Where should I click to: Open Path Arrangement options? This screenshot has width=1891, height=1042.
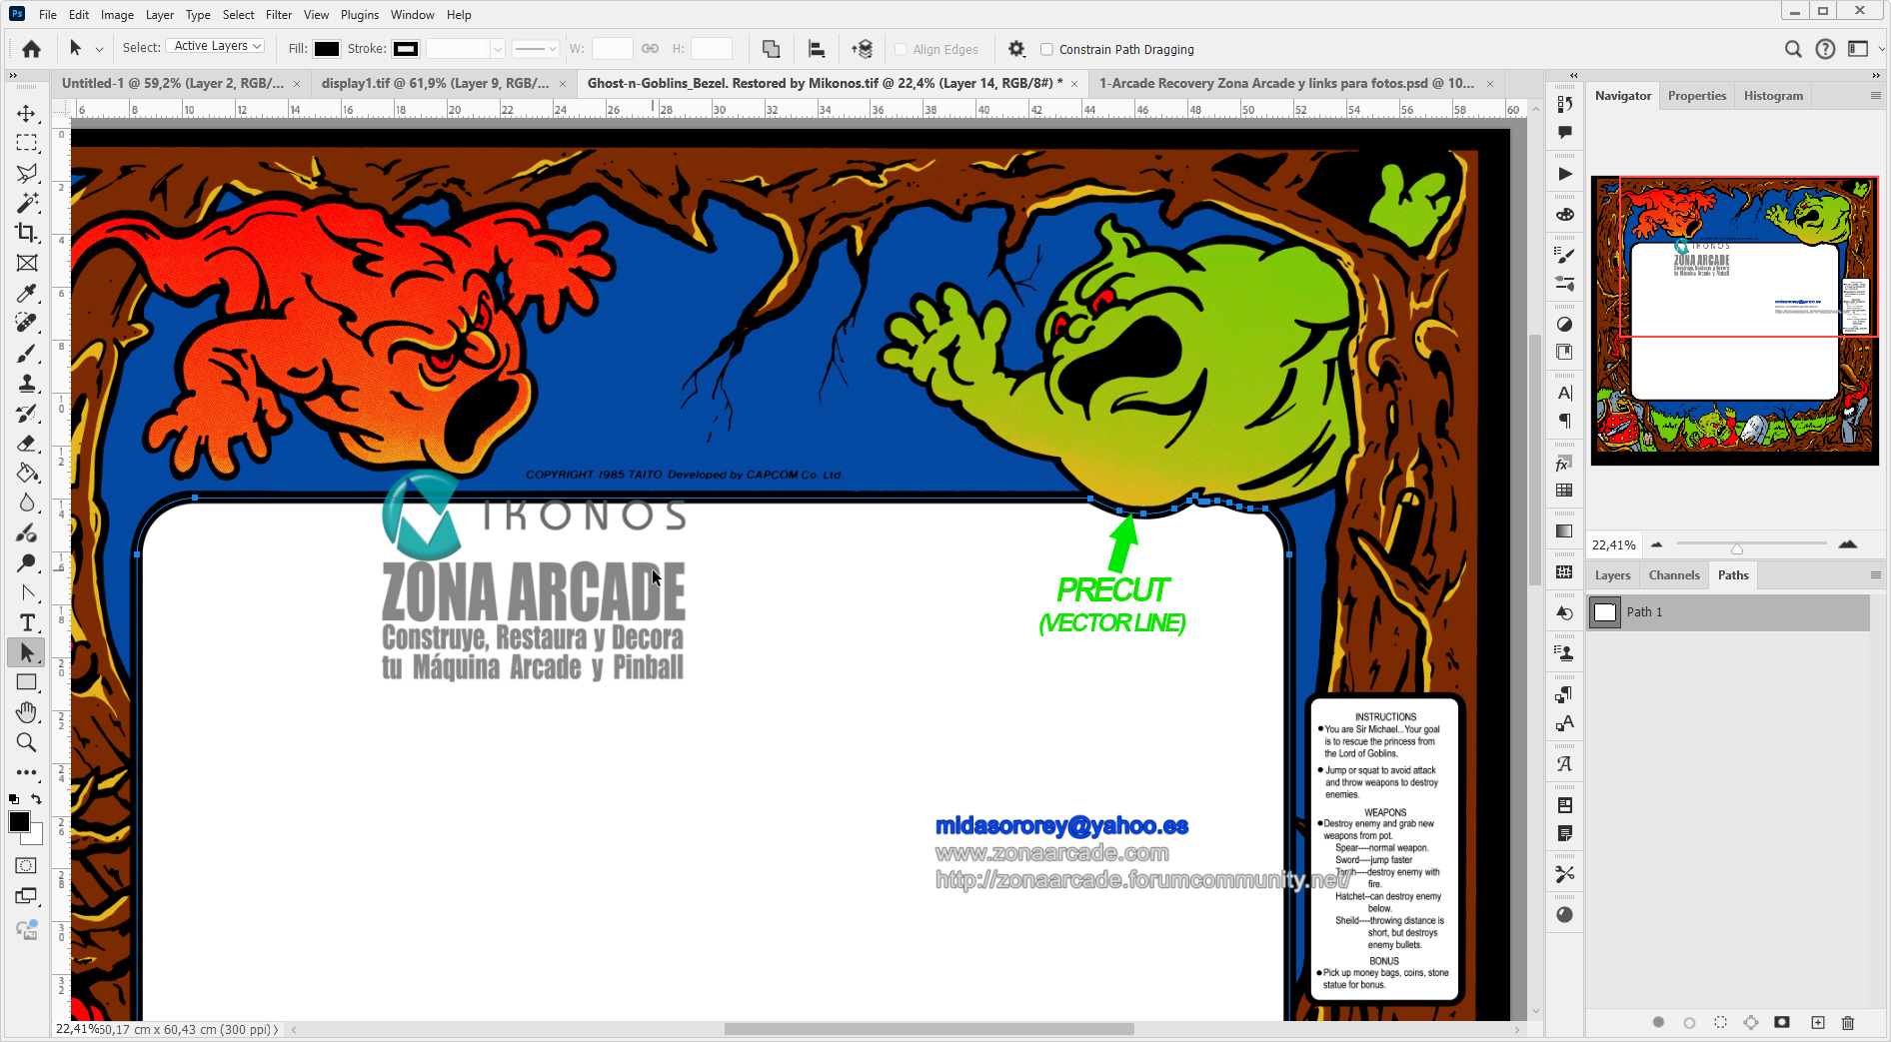click(x=862, y=49)
